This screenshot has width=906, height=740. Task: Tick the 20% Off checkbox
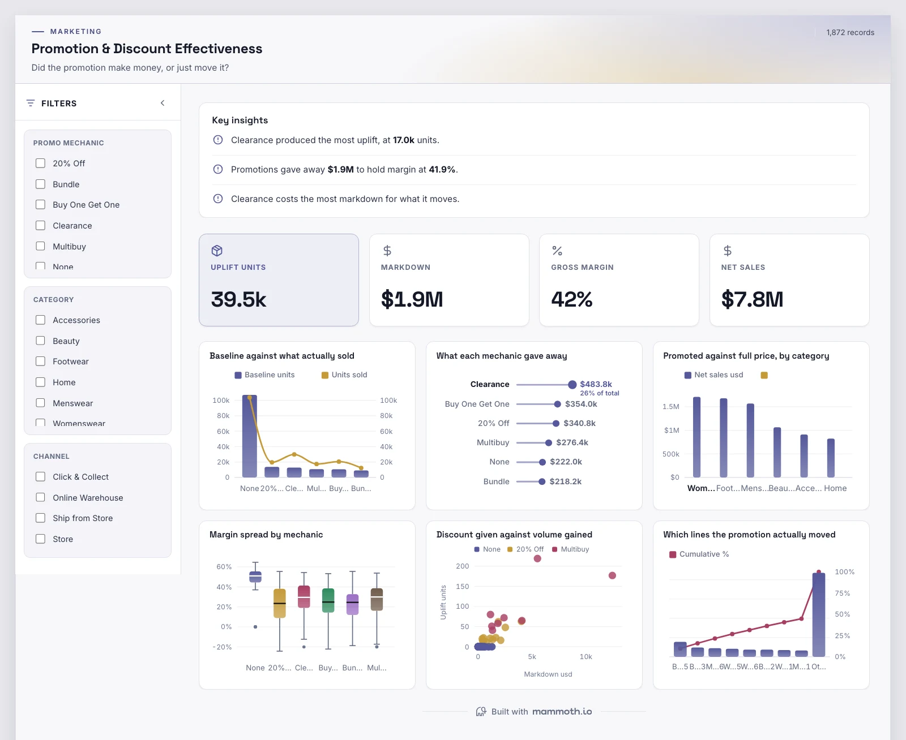41,164
